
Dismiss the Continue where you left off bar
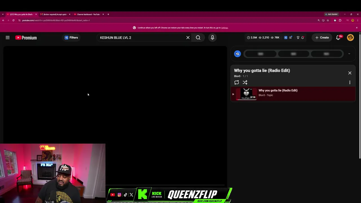[x=356, y=28]
